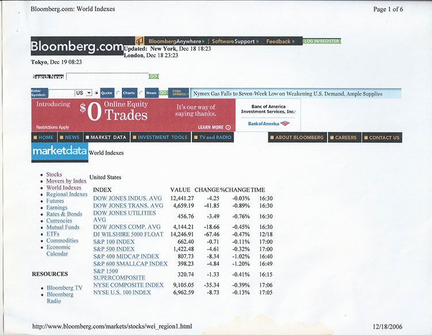432x335 pixels.
Task: Open the HOME menu tab
Action: (44, 138)
